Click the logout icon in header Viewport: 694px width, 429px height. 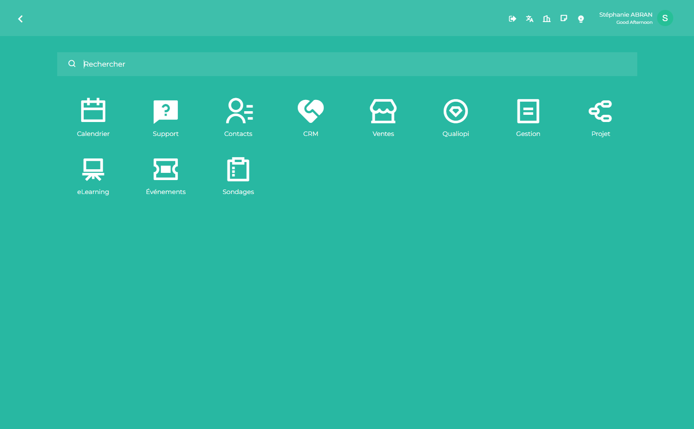point(513,18)
